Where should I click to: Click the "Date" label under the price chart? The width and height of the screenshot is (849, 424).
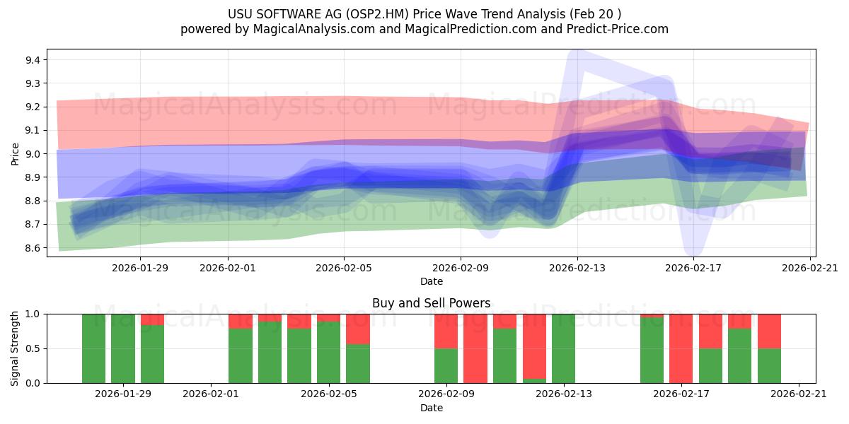[x=432, y=281]
